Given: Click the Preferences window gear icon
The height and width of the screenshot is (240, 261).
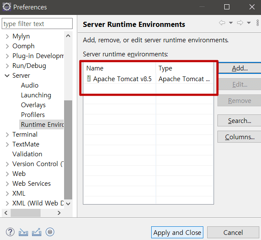Looking at the screenshot, I should [x=7, y=7].
